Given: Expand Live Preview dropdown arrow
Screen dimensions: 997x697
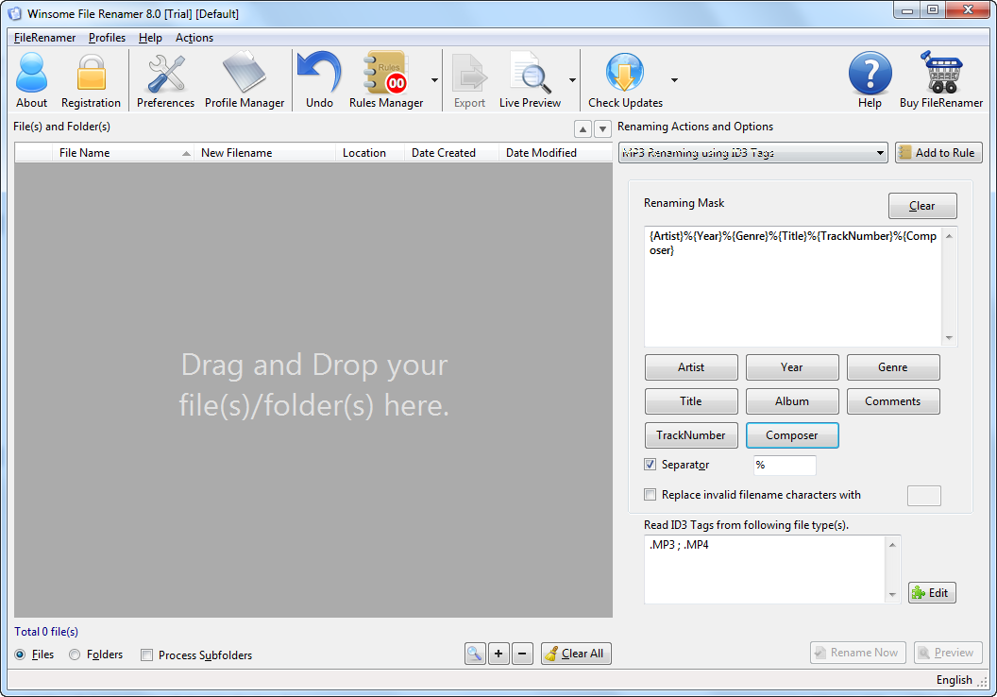Looking at the screenshot, I should pyautogui.click(x=572, y=80).
